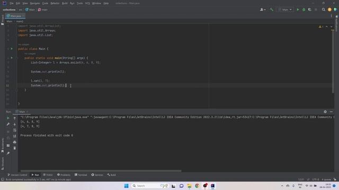The height and width of the screenshot is (190, 339).
Task: Open Run panel settings gear
Action: point(325,112)
